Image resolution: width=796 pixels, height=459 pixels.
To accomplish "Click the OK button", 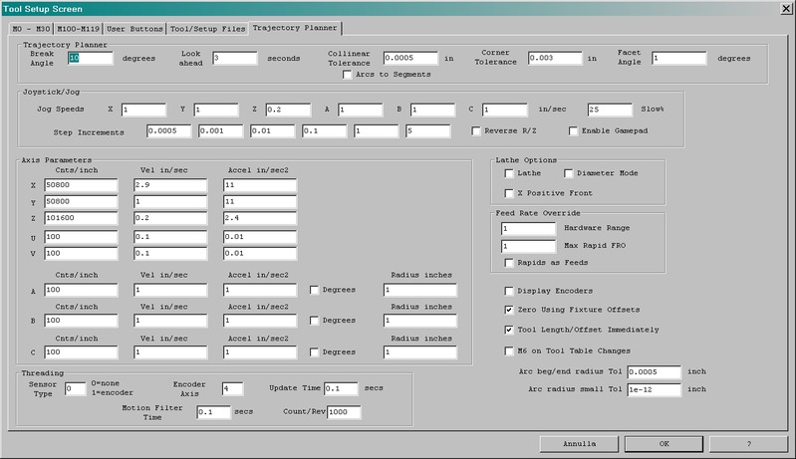I will (x=663, y=443).
